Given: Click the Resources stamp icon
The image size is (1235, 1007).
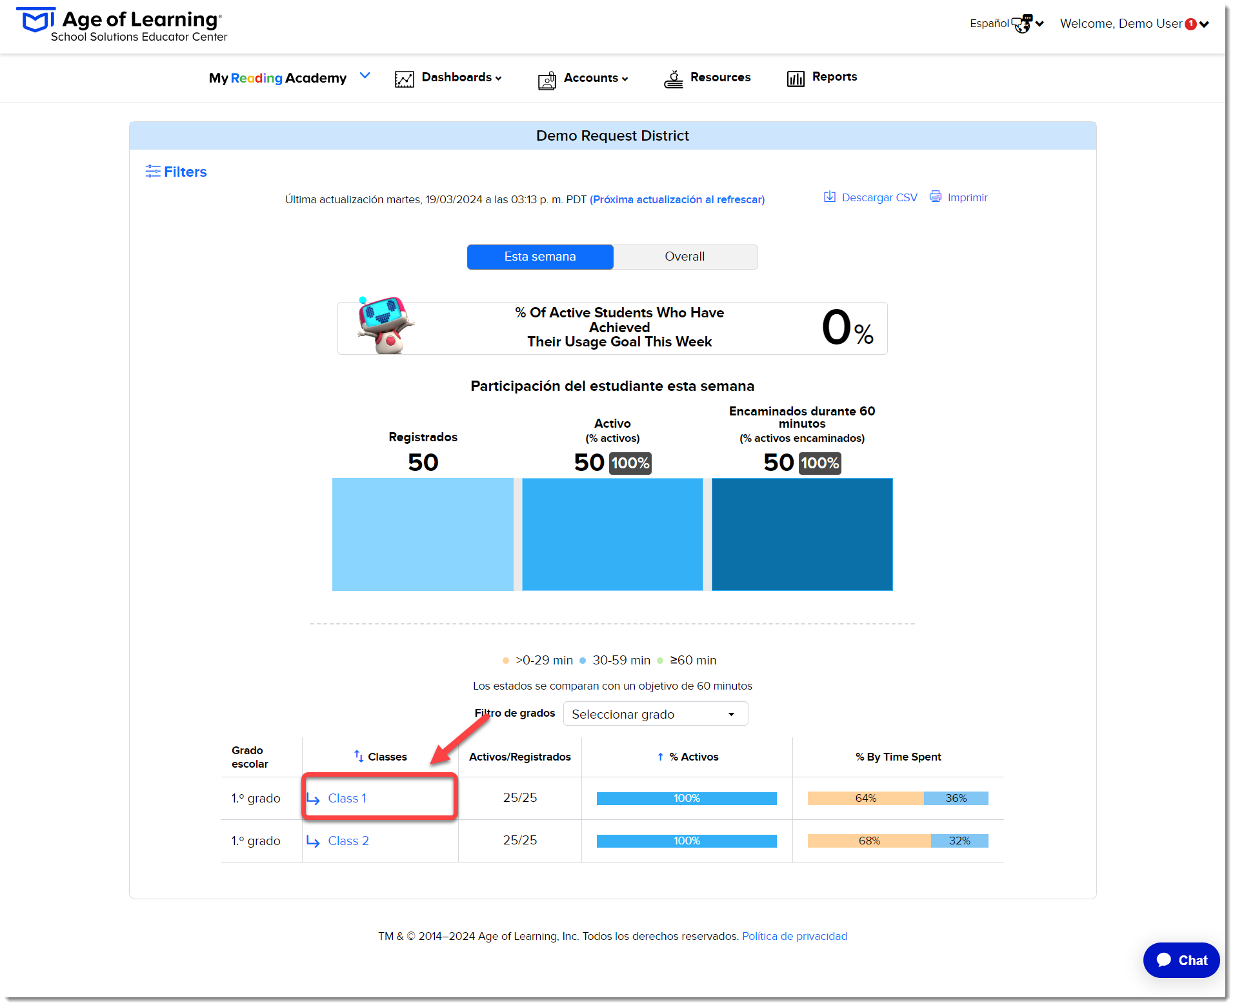Looking at the screenshot, I should click(x=674, y=79).
